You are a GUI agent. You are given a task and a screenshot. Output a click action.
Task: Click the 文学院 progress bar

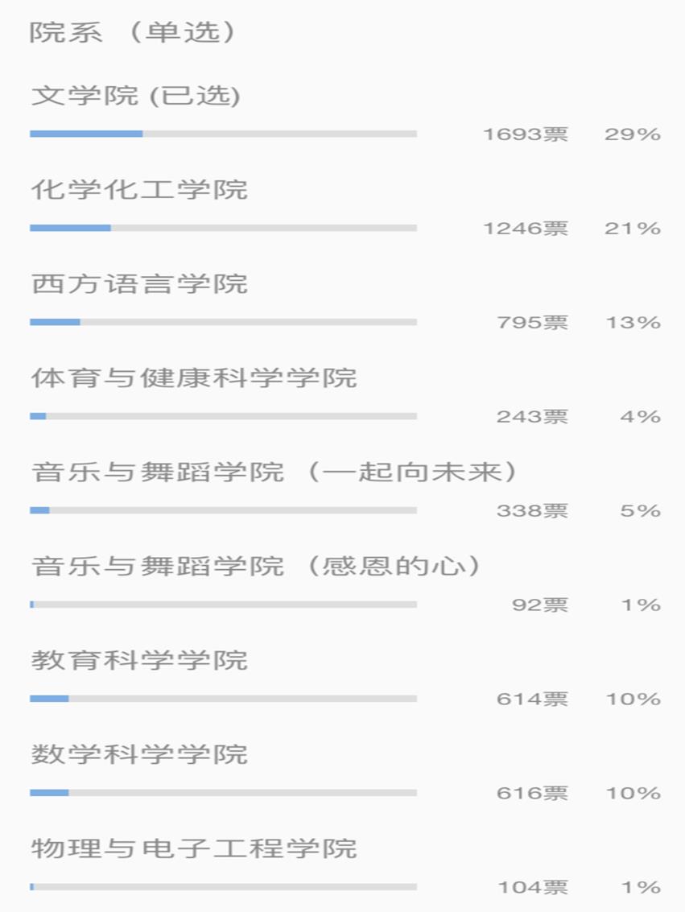tap(223, 134)
